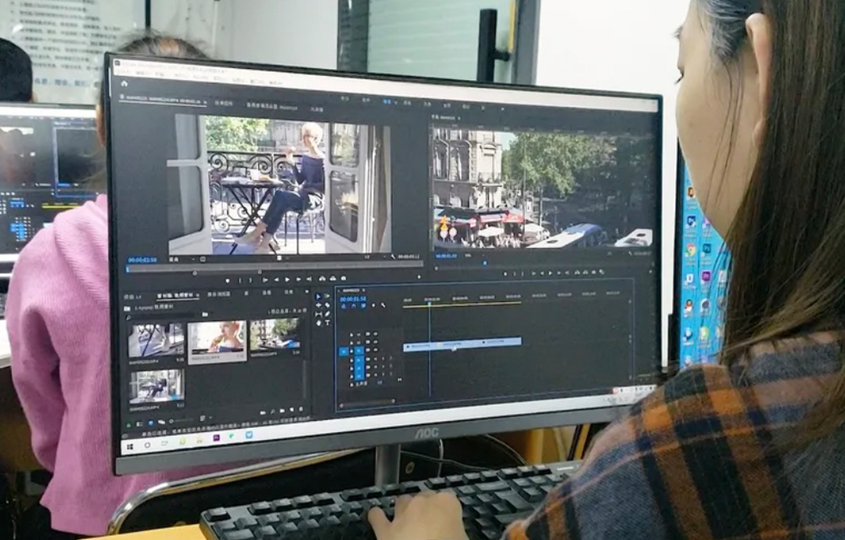Viewport: 845px width, 540px height.
Task: Open Source monitor zoom level dropdown
Action: click(182, 259)
